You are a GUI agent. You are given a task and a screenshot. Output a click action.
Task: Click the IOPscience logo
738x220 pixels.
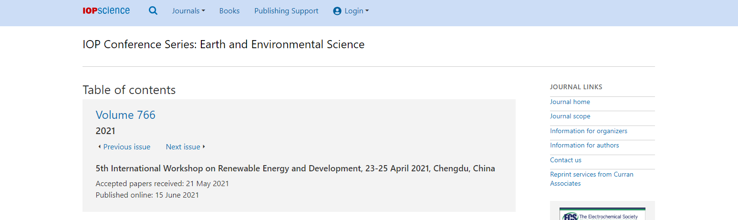pos(106,10)
